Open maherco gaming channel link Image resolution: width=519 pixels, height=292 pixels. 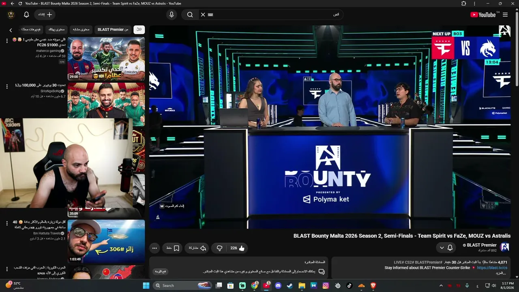click(x=48, y=51)
